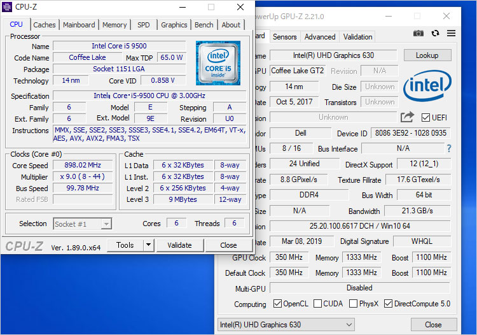Click the Intel logo in GPU-Z
The width and height of the screenshot is (477, 335).
427,85
